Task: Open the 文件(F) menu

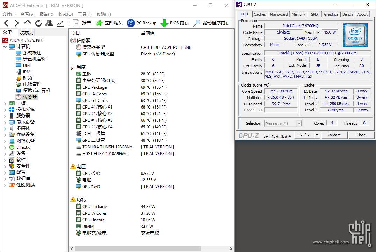Action: (9, 14)
